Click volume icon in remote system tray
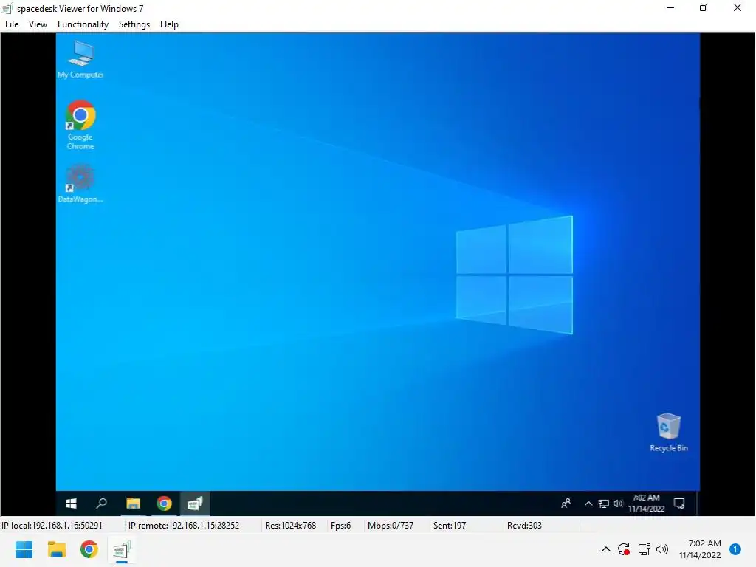The image size is (756, 567). (x=618, y=504)
